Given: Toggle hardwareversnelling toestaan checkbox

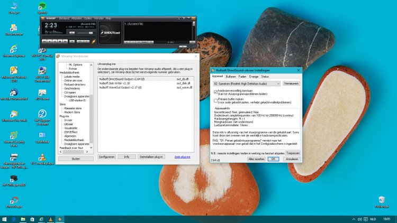Looking at the screenshot, I should pos(215,91).
